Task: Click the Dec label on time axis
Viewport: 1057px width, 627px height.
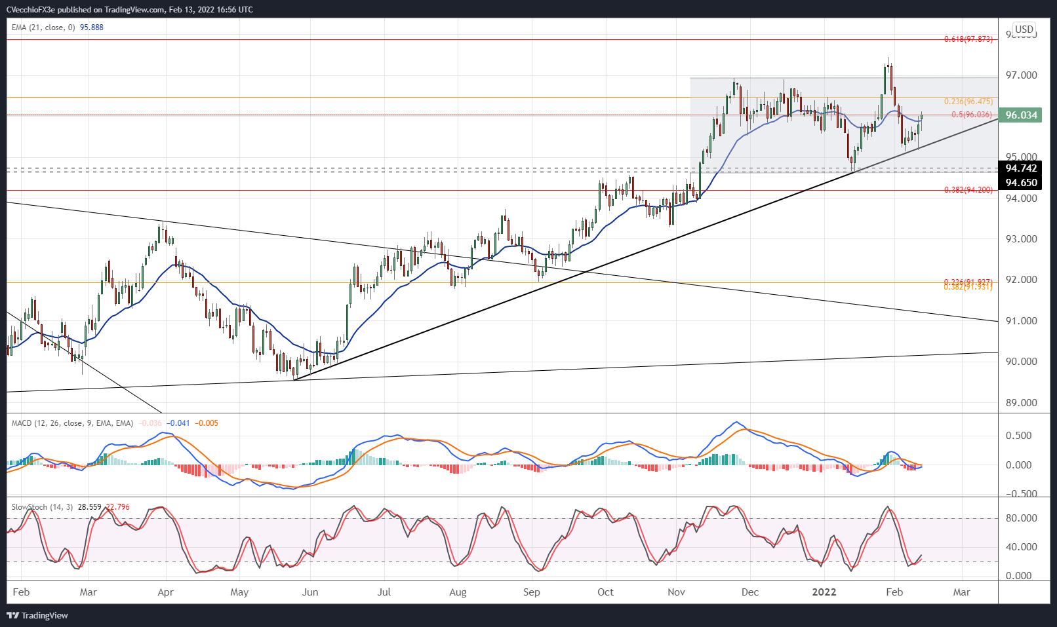Action: point(749,592)
